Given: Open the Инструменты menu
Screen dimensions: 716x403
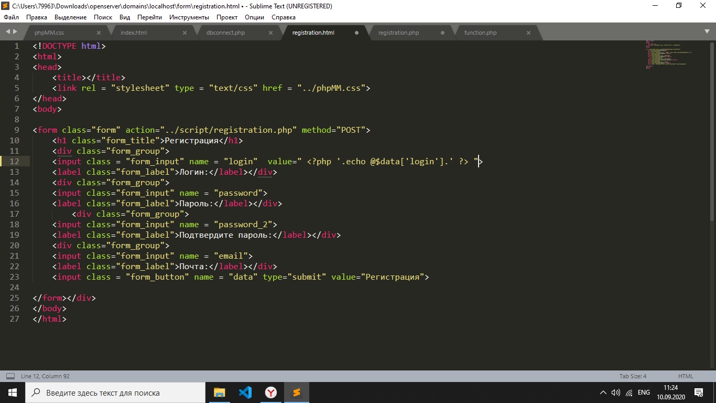Looking at the screenshot, I should (189, 17).
